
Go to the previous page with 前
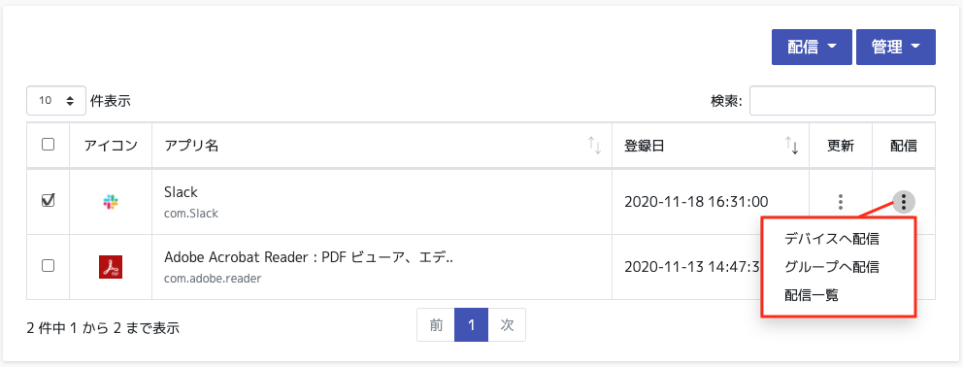pyautogui.click(x=436, y=324)
